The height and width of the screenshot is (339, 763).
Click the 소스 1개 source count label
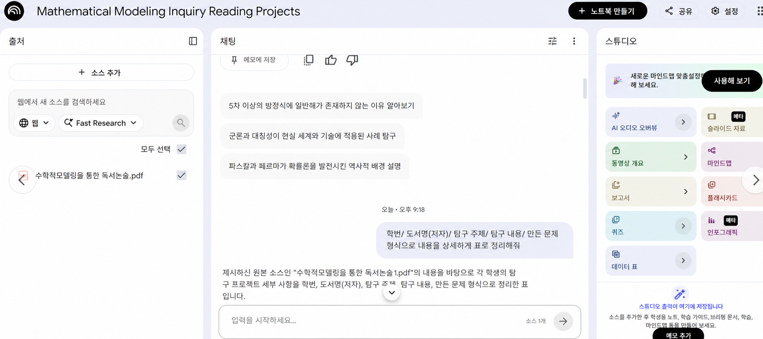[x=535, y=321]
